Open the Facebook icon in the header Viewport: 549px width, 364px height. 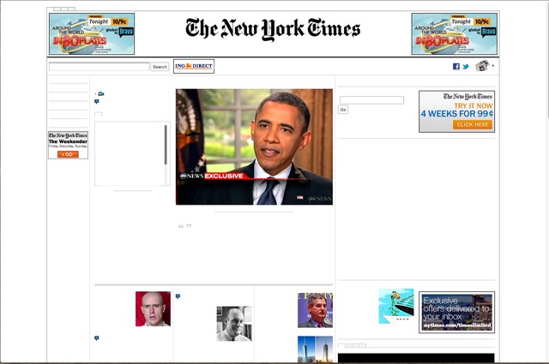455,67
